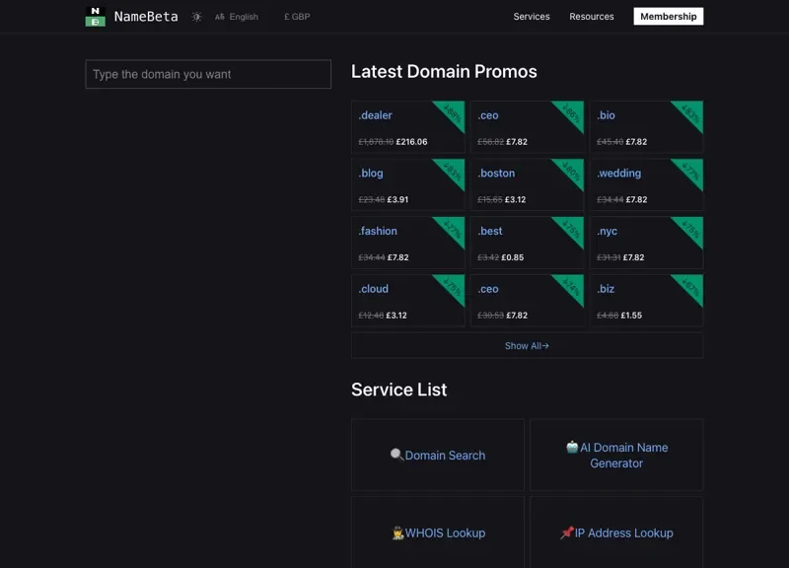Screen dimensions: 789x568
Task: Follow the Show All promos link
Action: [526, 345]
